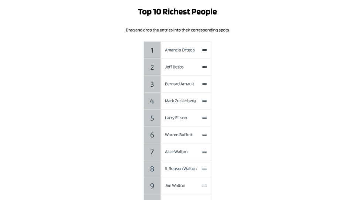Viewport: 355px width, 200px height.
Task: Click rank number 1 slot
Action: [x=152, y=50]
